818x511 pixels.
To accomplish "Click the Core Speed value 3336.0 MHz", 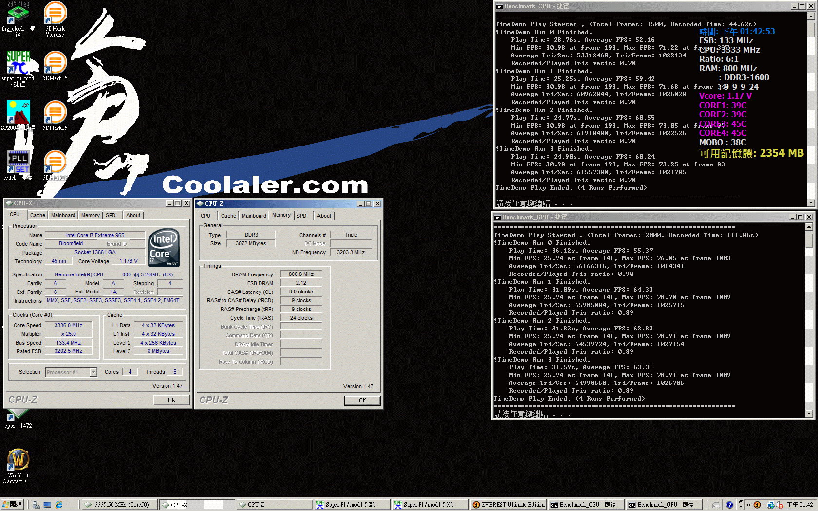I will pos(68,325).
